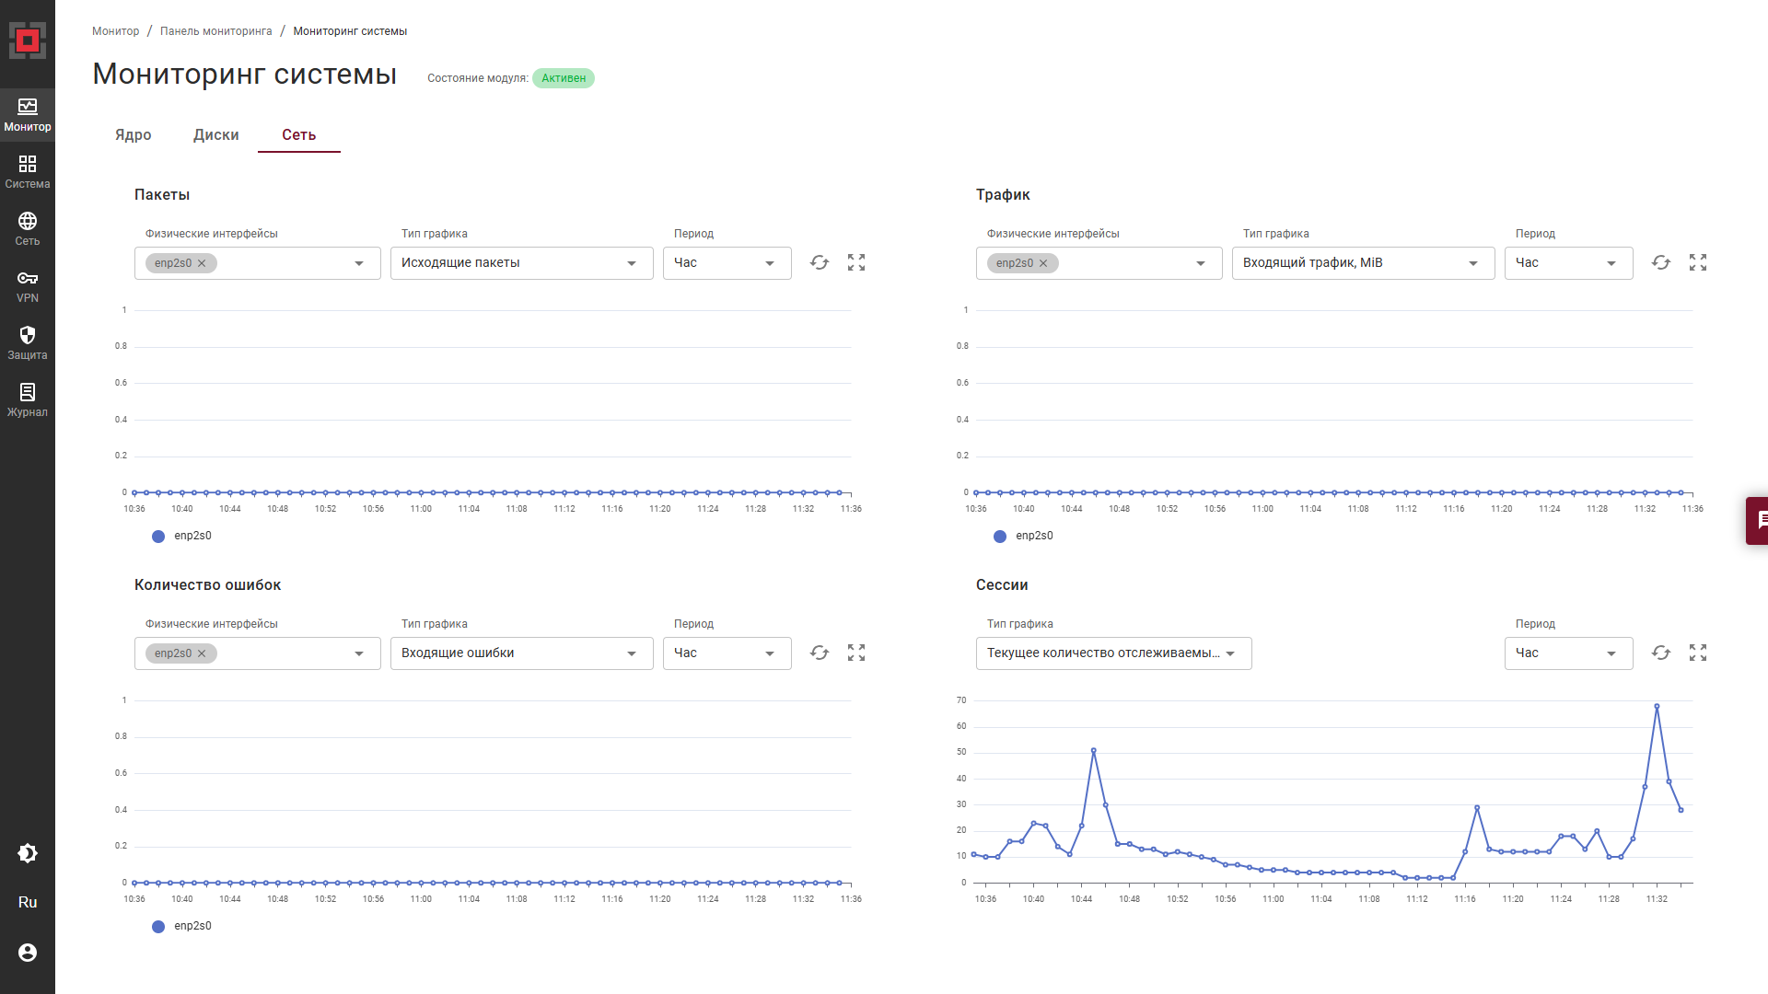Switch to the Ядро tab
This screenshot has width=1768, height=994.
[x=134, y=135]
